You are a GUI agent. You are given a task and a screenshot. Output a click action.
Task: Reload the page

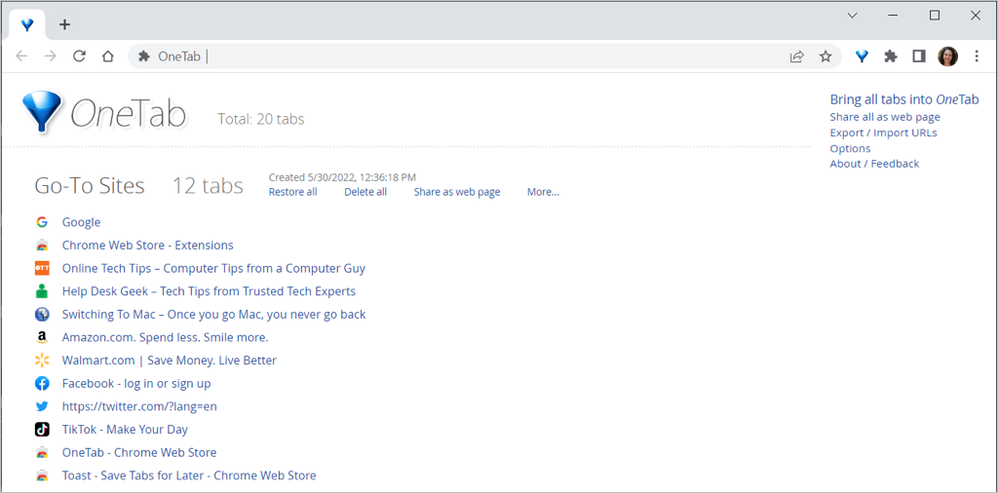(x=80, y=57)
